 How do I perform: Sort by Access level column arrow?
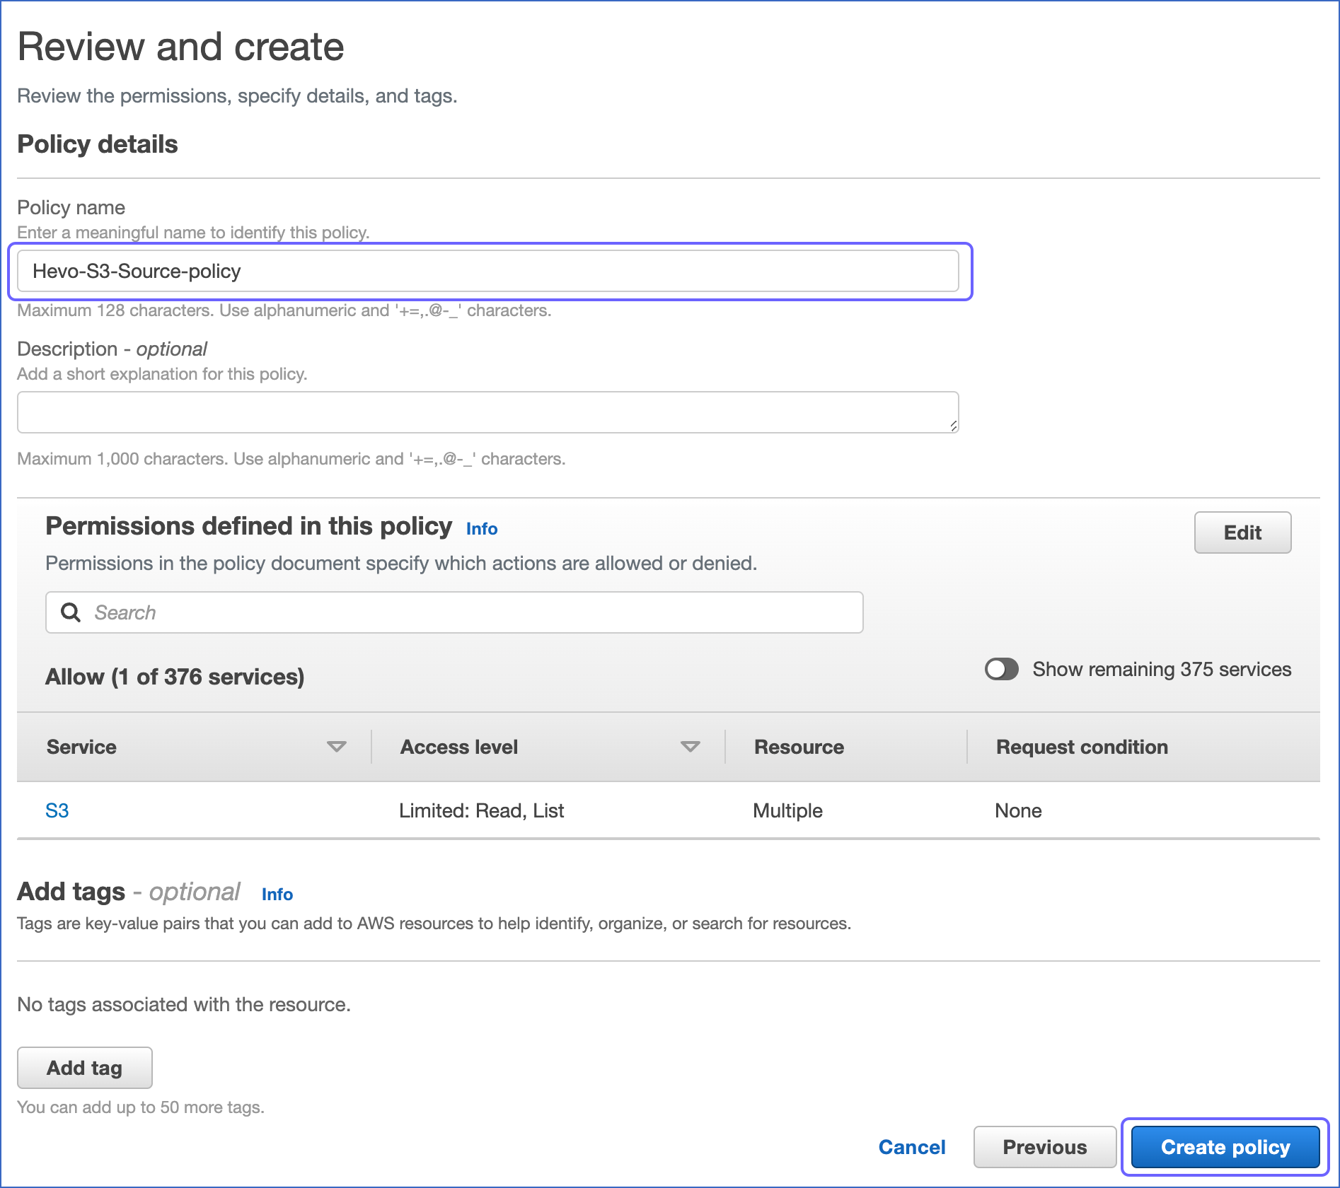(x=691, y=747)
